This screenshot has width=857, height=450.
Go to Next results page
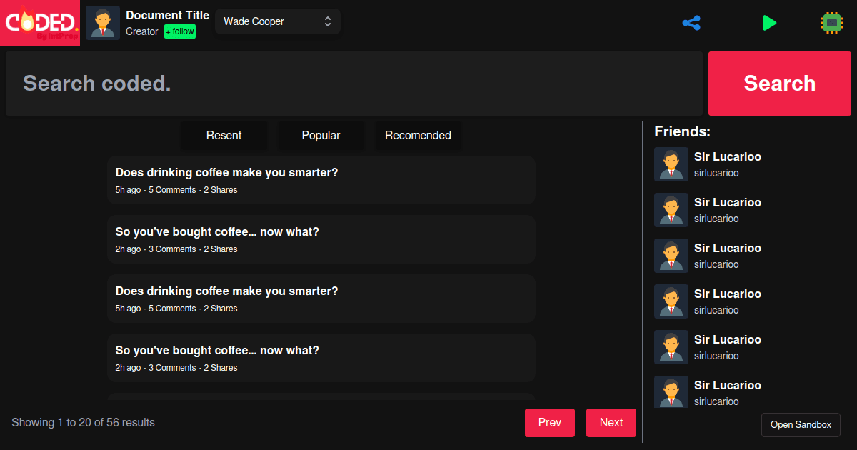click(x=611, y=423)
